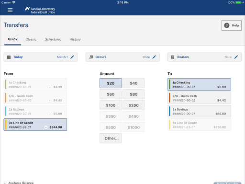Click the Make Transfer button
This screenshot has width=245, height=184.
[227, 183]
